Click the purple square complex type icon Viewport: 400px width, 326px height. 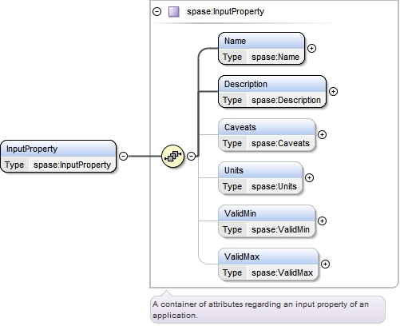coord(174,12)
